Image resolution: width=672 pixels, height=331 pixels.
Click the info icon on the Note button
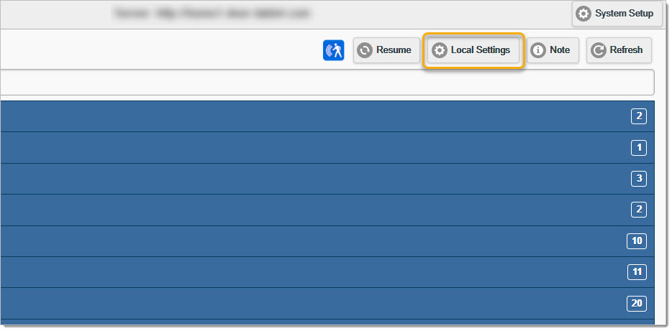[x=538, y=50]
